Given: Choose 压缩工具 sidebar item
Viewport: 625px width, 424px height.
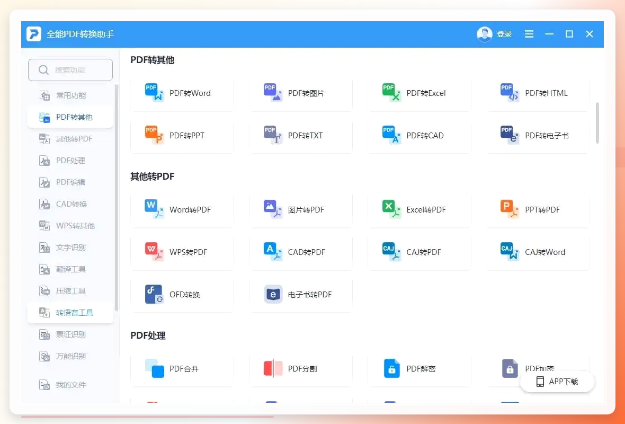Looking at the screenshot, I should point(70,291).
